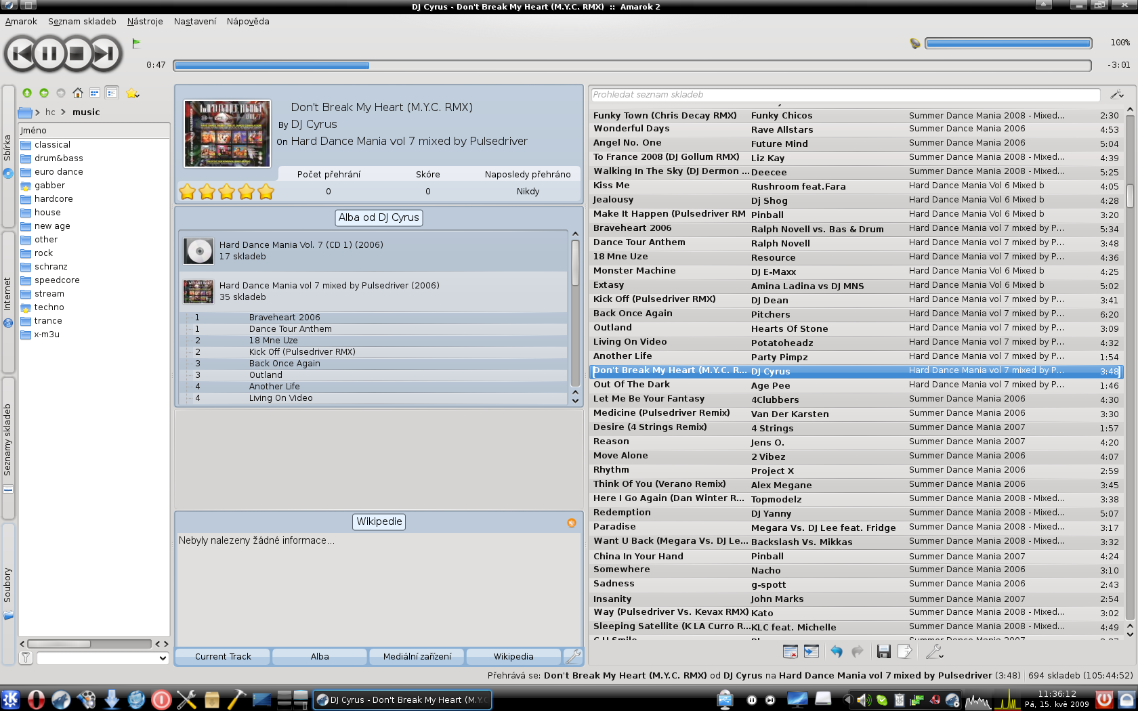Undo the last playlist change
This screenshot has width=1138, height=711.
tap(837, 651)
